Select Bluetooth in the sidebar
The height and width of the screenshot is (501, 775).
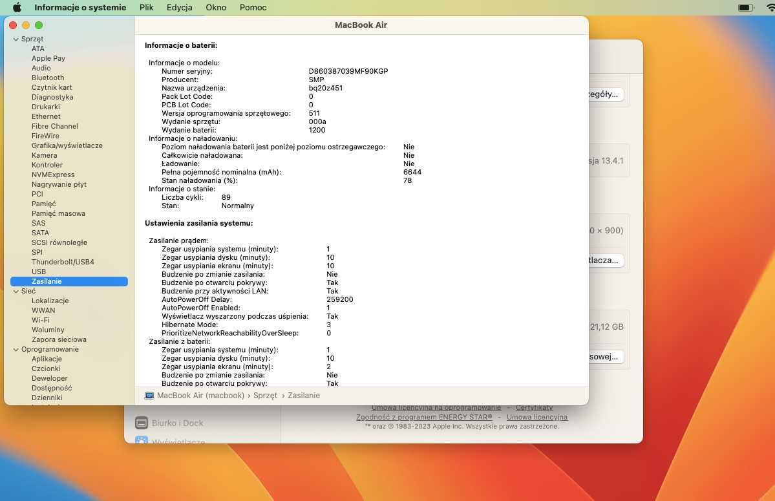[48, 78]
